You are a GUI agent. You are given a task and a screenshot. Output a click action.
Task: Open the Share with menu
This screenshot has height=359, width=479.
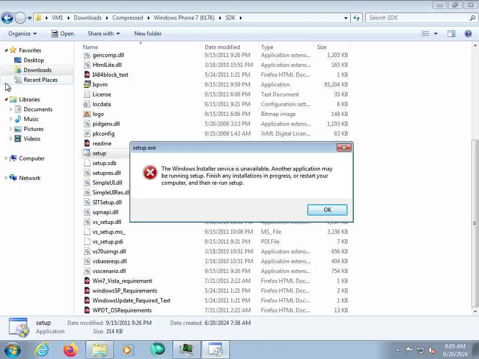[x=103, y=34]
